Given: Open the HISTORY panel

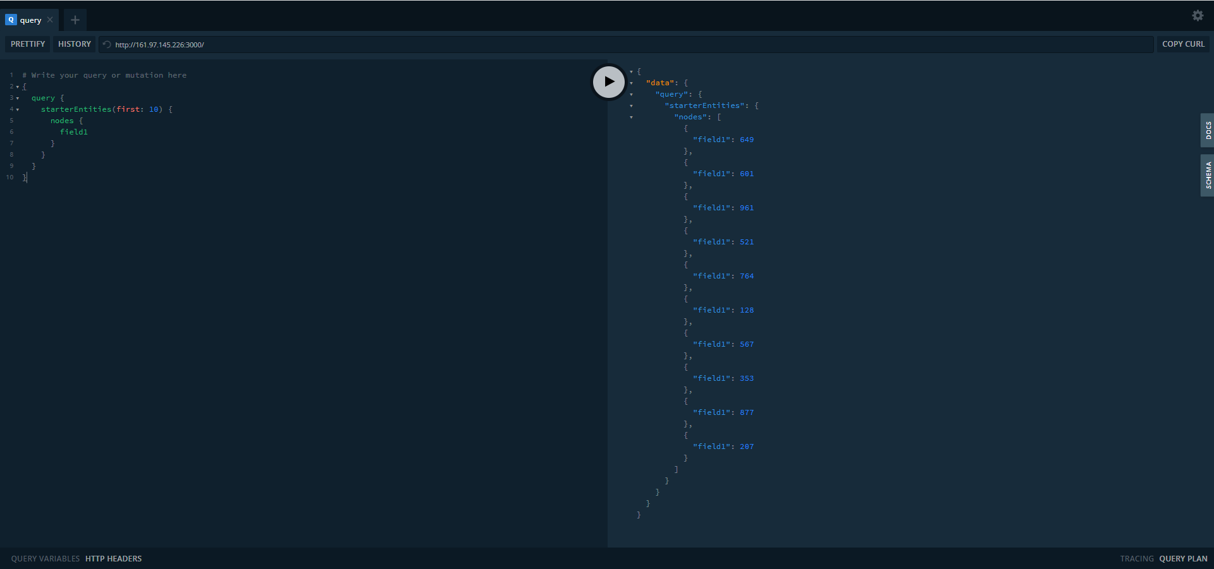Looking at the screenshot, I should [73, 44].
